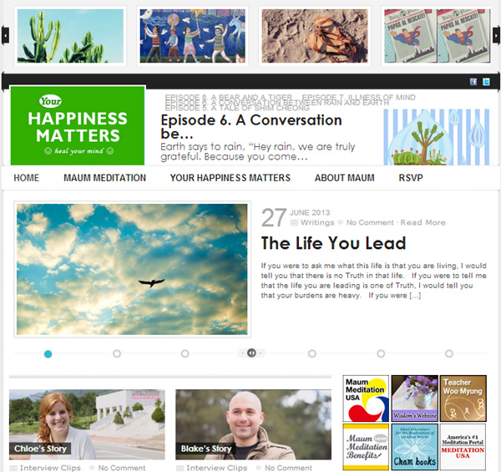Viewport: 501px width, 472px height.
Task: Open the Wisdom's Webzine badge
Action: (415, 398)
